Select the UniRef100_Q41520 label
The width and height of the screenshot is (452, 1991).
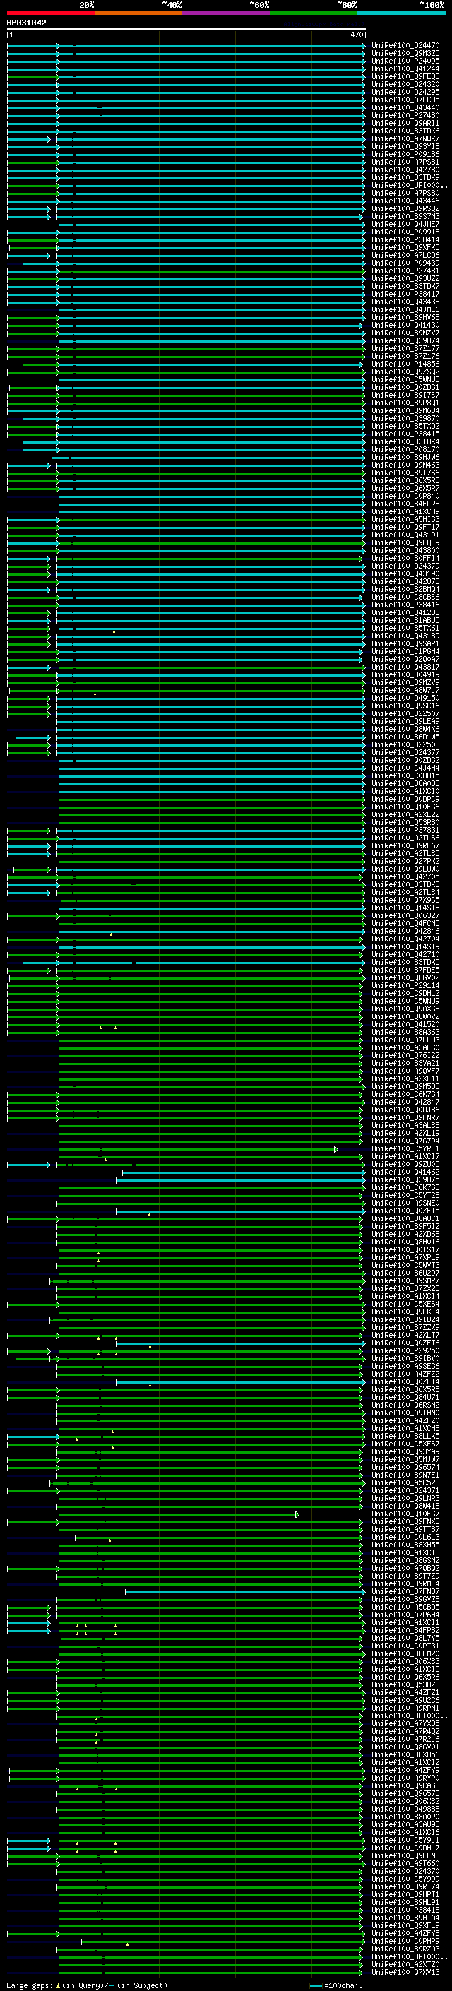[405, 1025]
